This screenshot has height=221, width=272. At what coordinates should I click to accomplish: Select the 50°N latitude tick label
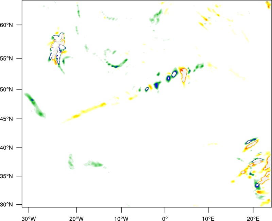click(6, 89)
